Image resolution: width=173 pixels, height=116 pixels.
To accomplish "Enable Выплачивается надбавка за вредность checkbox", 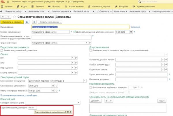I will point(91,87).
